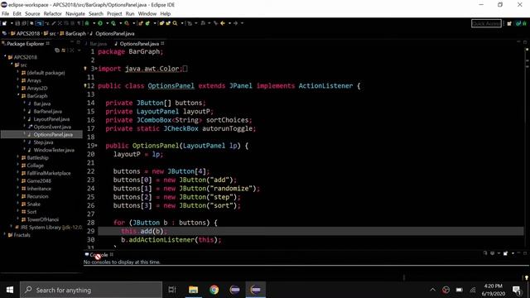Open the Navigate menu
The height and width of the screenshot is (298, 530).
[x=75, y=14]
